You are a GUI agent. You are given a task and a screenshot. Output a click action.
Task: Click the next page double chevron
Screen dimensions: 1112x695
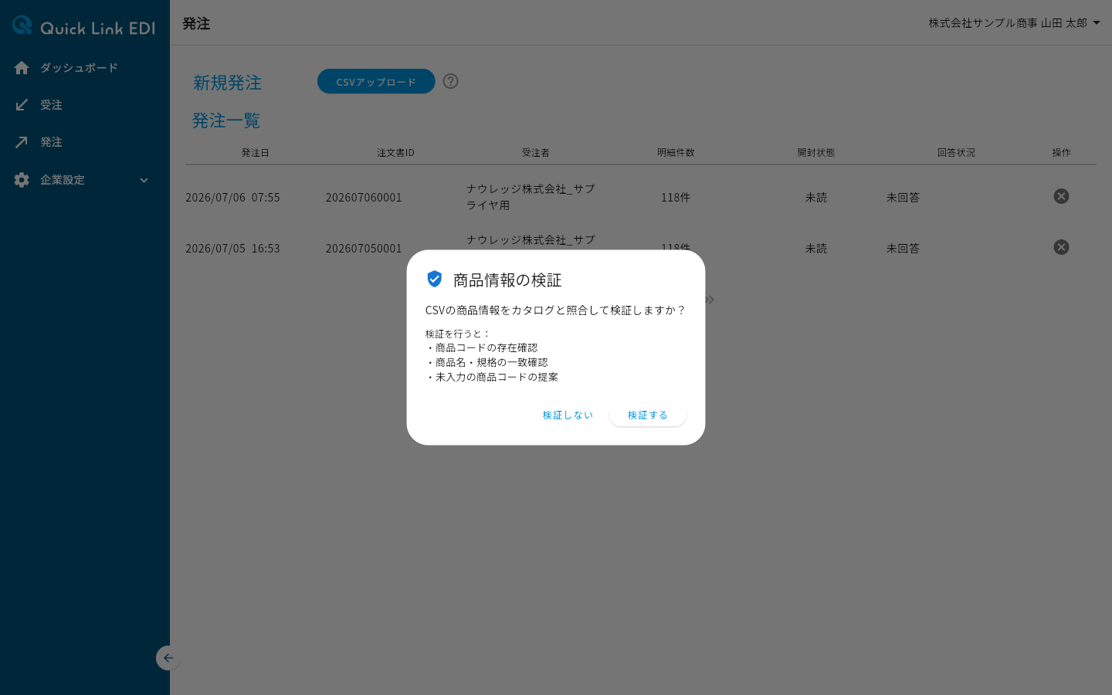(710, 300)
